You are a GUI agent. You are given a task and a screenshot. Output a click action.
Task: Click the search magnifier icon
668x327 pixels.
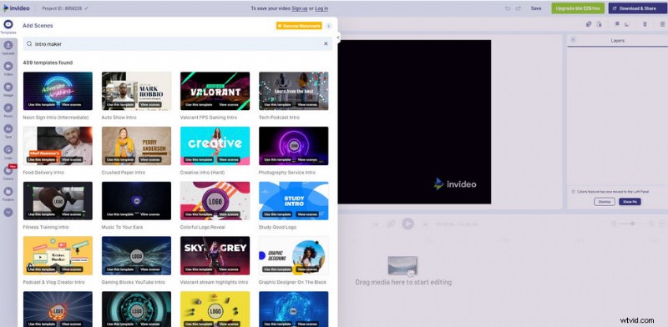pyautogui.click(x=29, y=43)
